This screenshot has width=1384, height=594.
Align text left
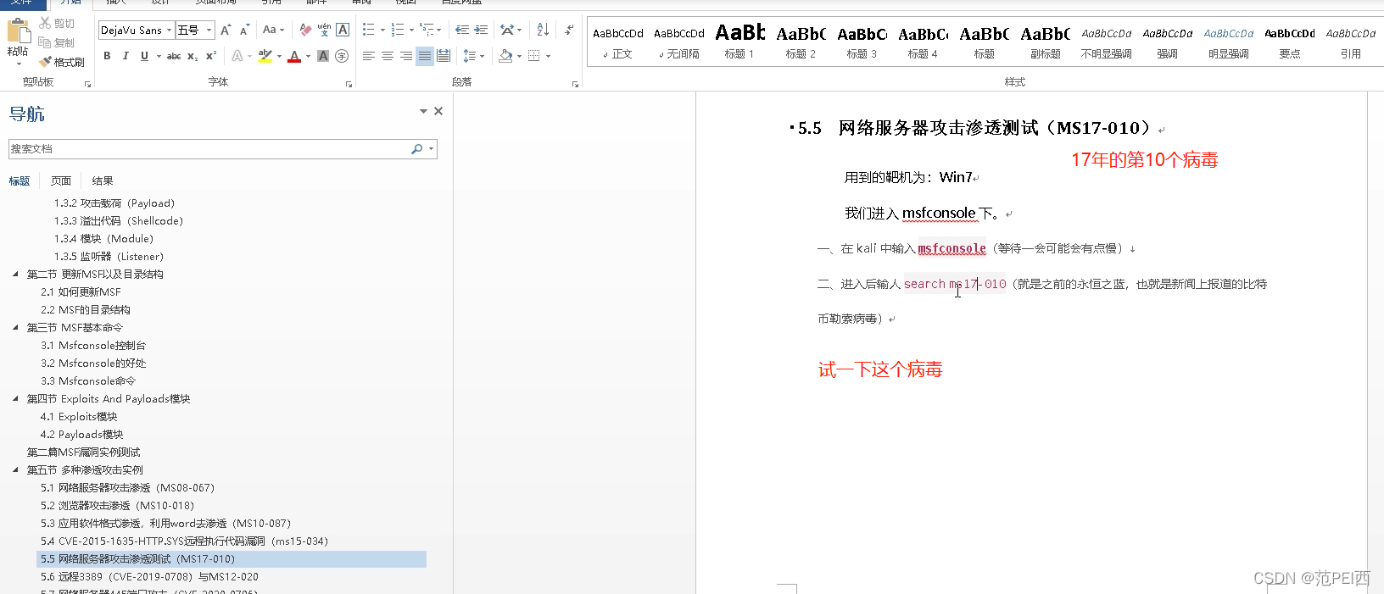coord(369,56)
